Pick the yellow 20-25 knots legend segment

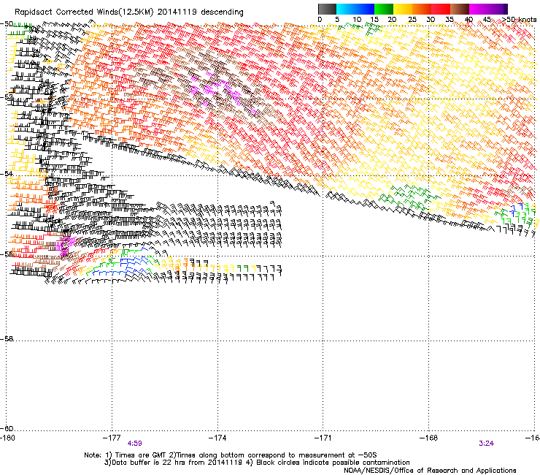coord(403,9)
